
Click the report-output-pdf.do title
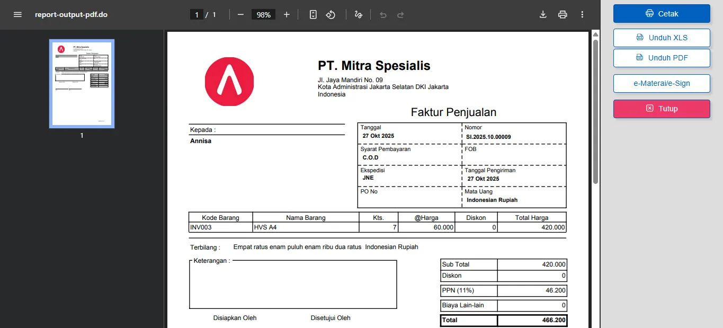[72, 14]
